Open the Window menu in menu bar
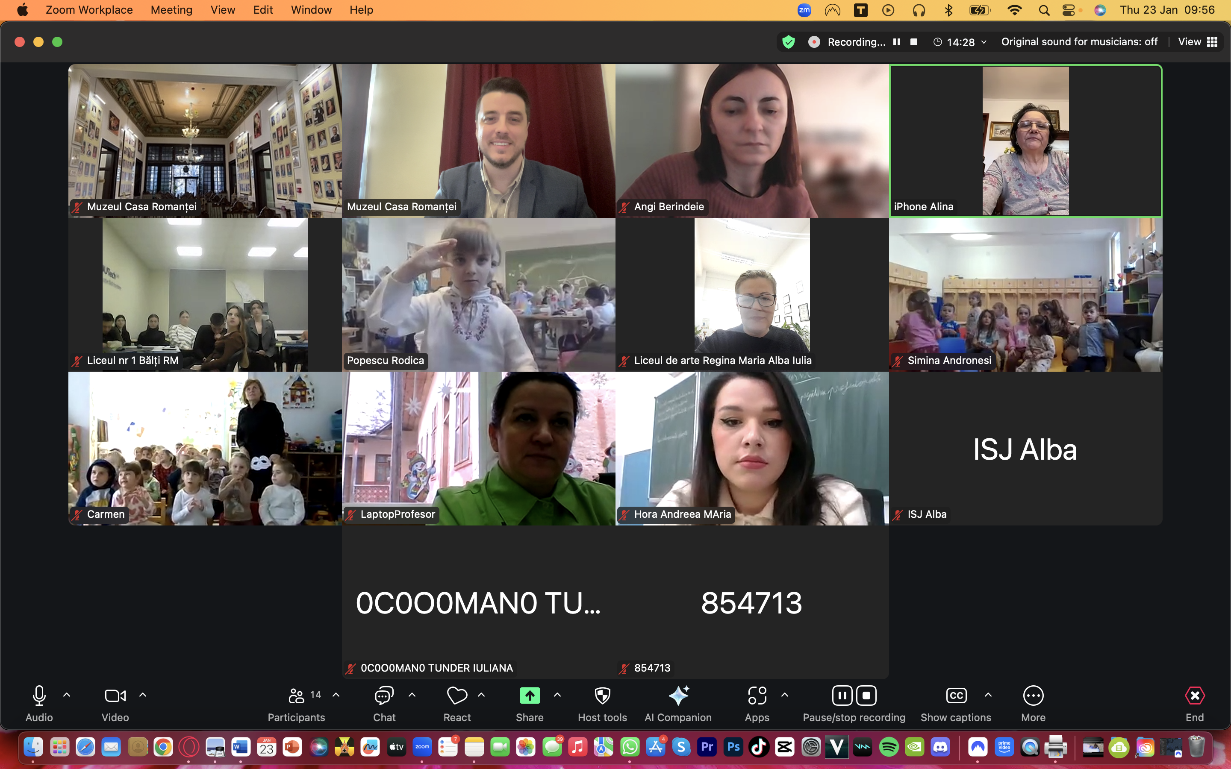The image size is (1231, 769). [311, 10]
